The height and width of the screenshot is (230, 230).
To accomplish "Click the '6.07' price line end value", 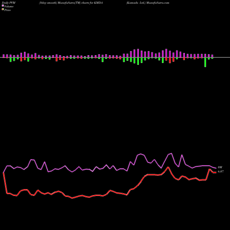I will (221, 172).
